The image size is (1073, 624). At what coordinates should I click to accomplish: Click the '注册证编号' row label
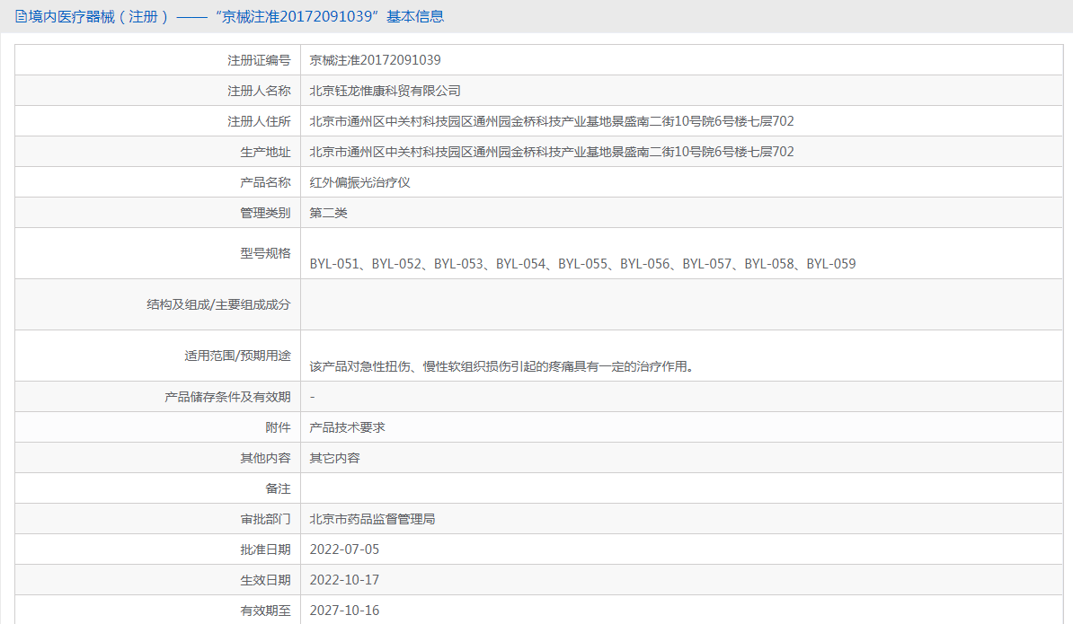coord(259,60)
